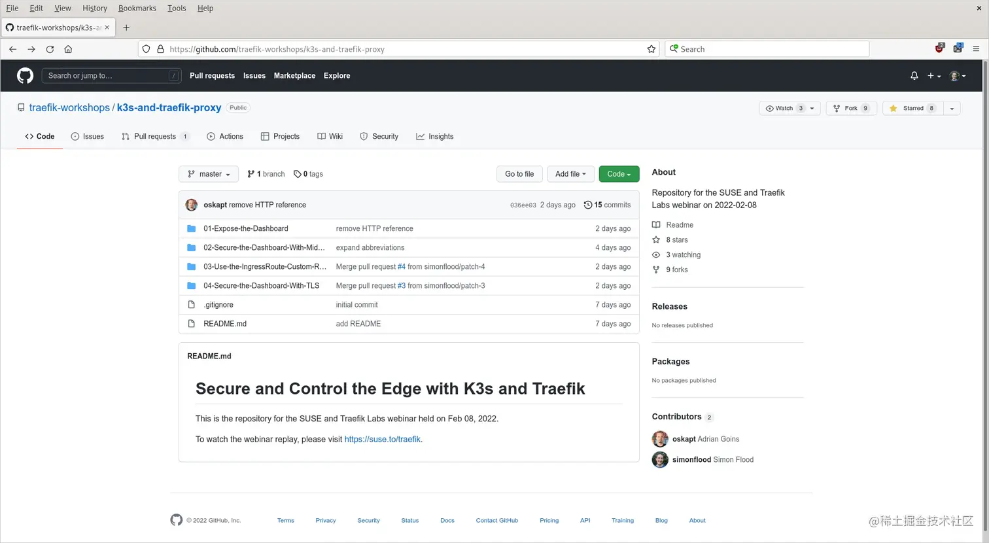Click Marketplace in the header

tap(294, 76)
